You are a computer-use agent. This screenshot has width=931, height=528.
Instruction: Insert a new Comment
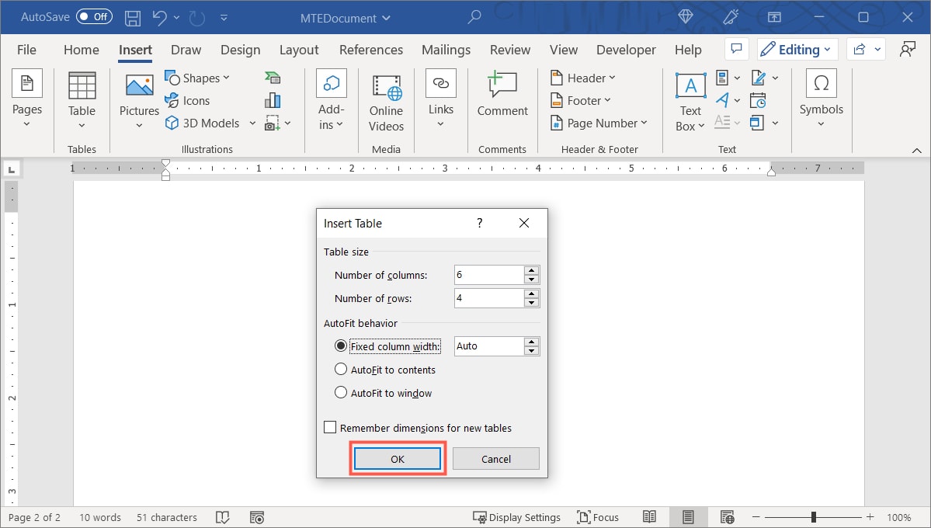[502, 93]
